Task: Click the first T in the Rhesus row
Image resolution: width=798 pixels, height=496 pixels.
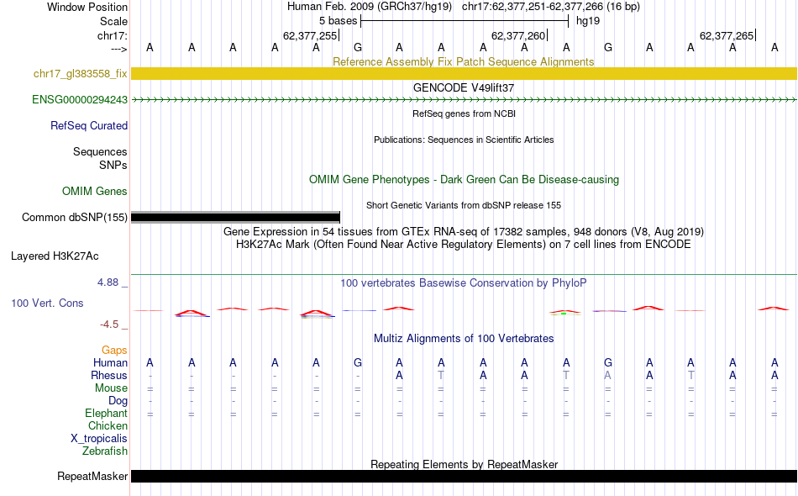Action: pyautogui.click(x=441, y=375)
